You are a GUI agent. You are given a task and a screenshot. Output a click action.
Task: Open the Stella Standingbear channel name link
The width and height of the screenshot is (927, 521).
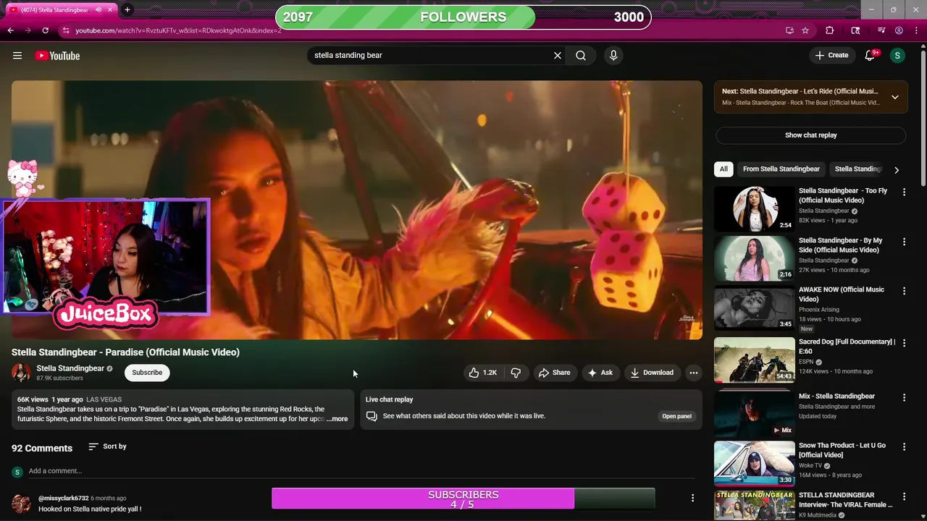(x=70, y=368)
